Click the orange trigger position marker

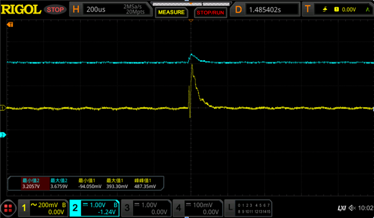coord(191,21)
